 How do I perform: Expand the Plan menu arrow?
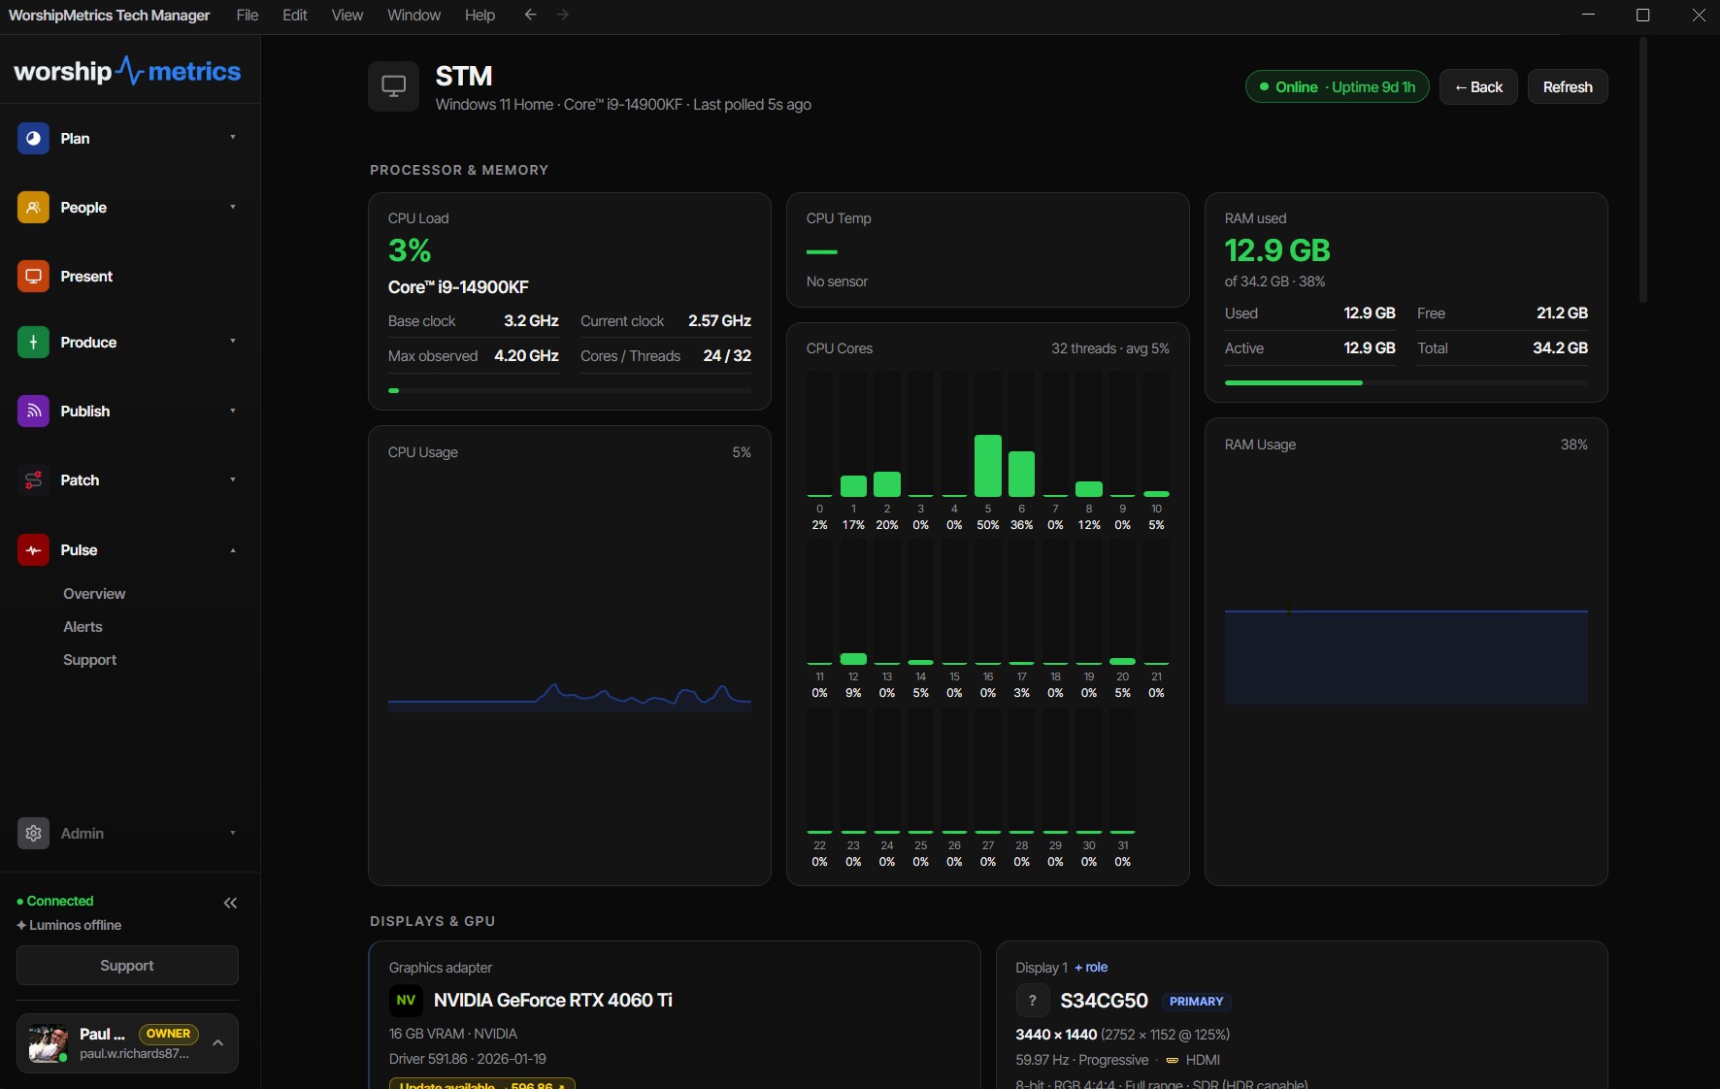(233, 138)
